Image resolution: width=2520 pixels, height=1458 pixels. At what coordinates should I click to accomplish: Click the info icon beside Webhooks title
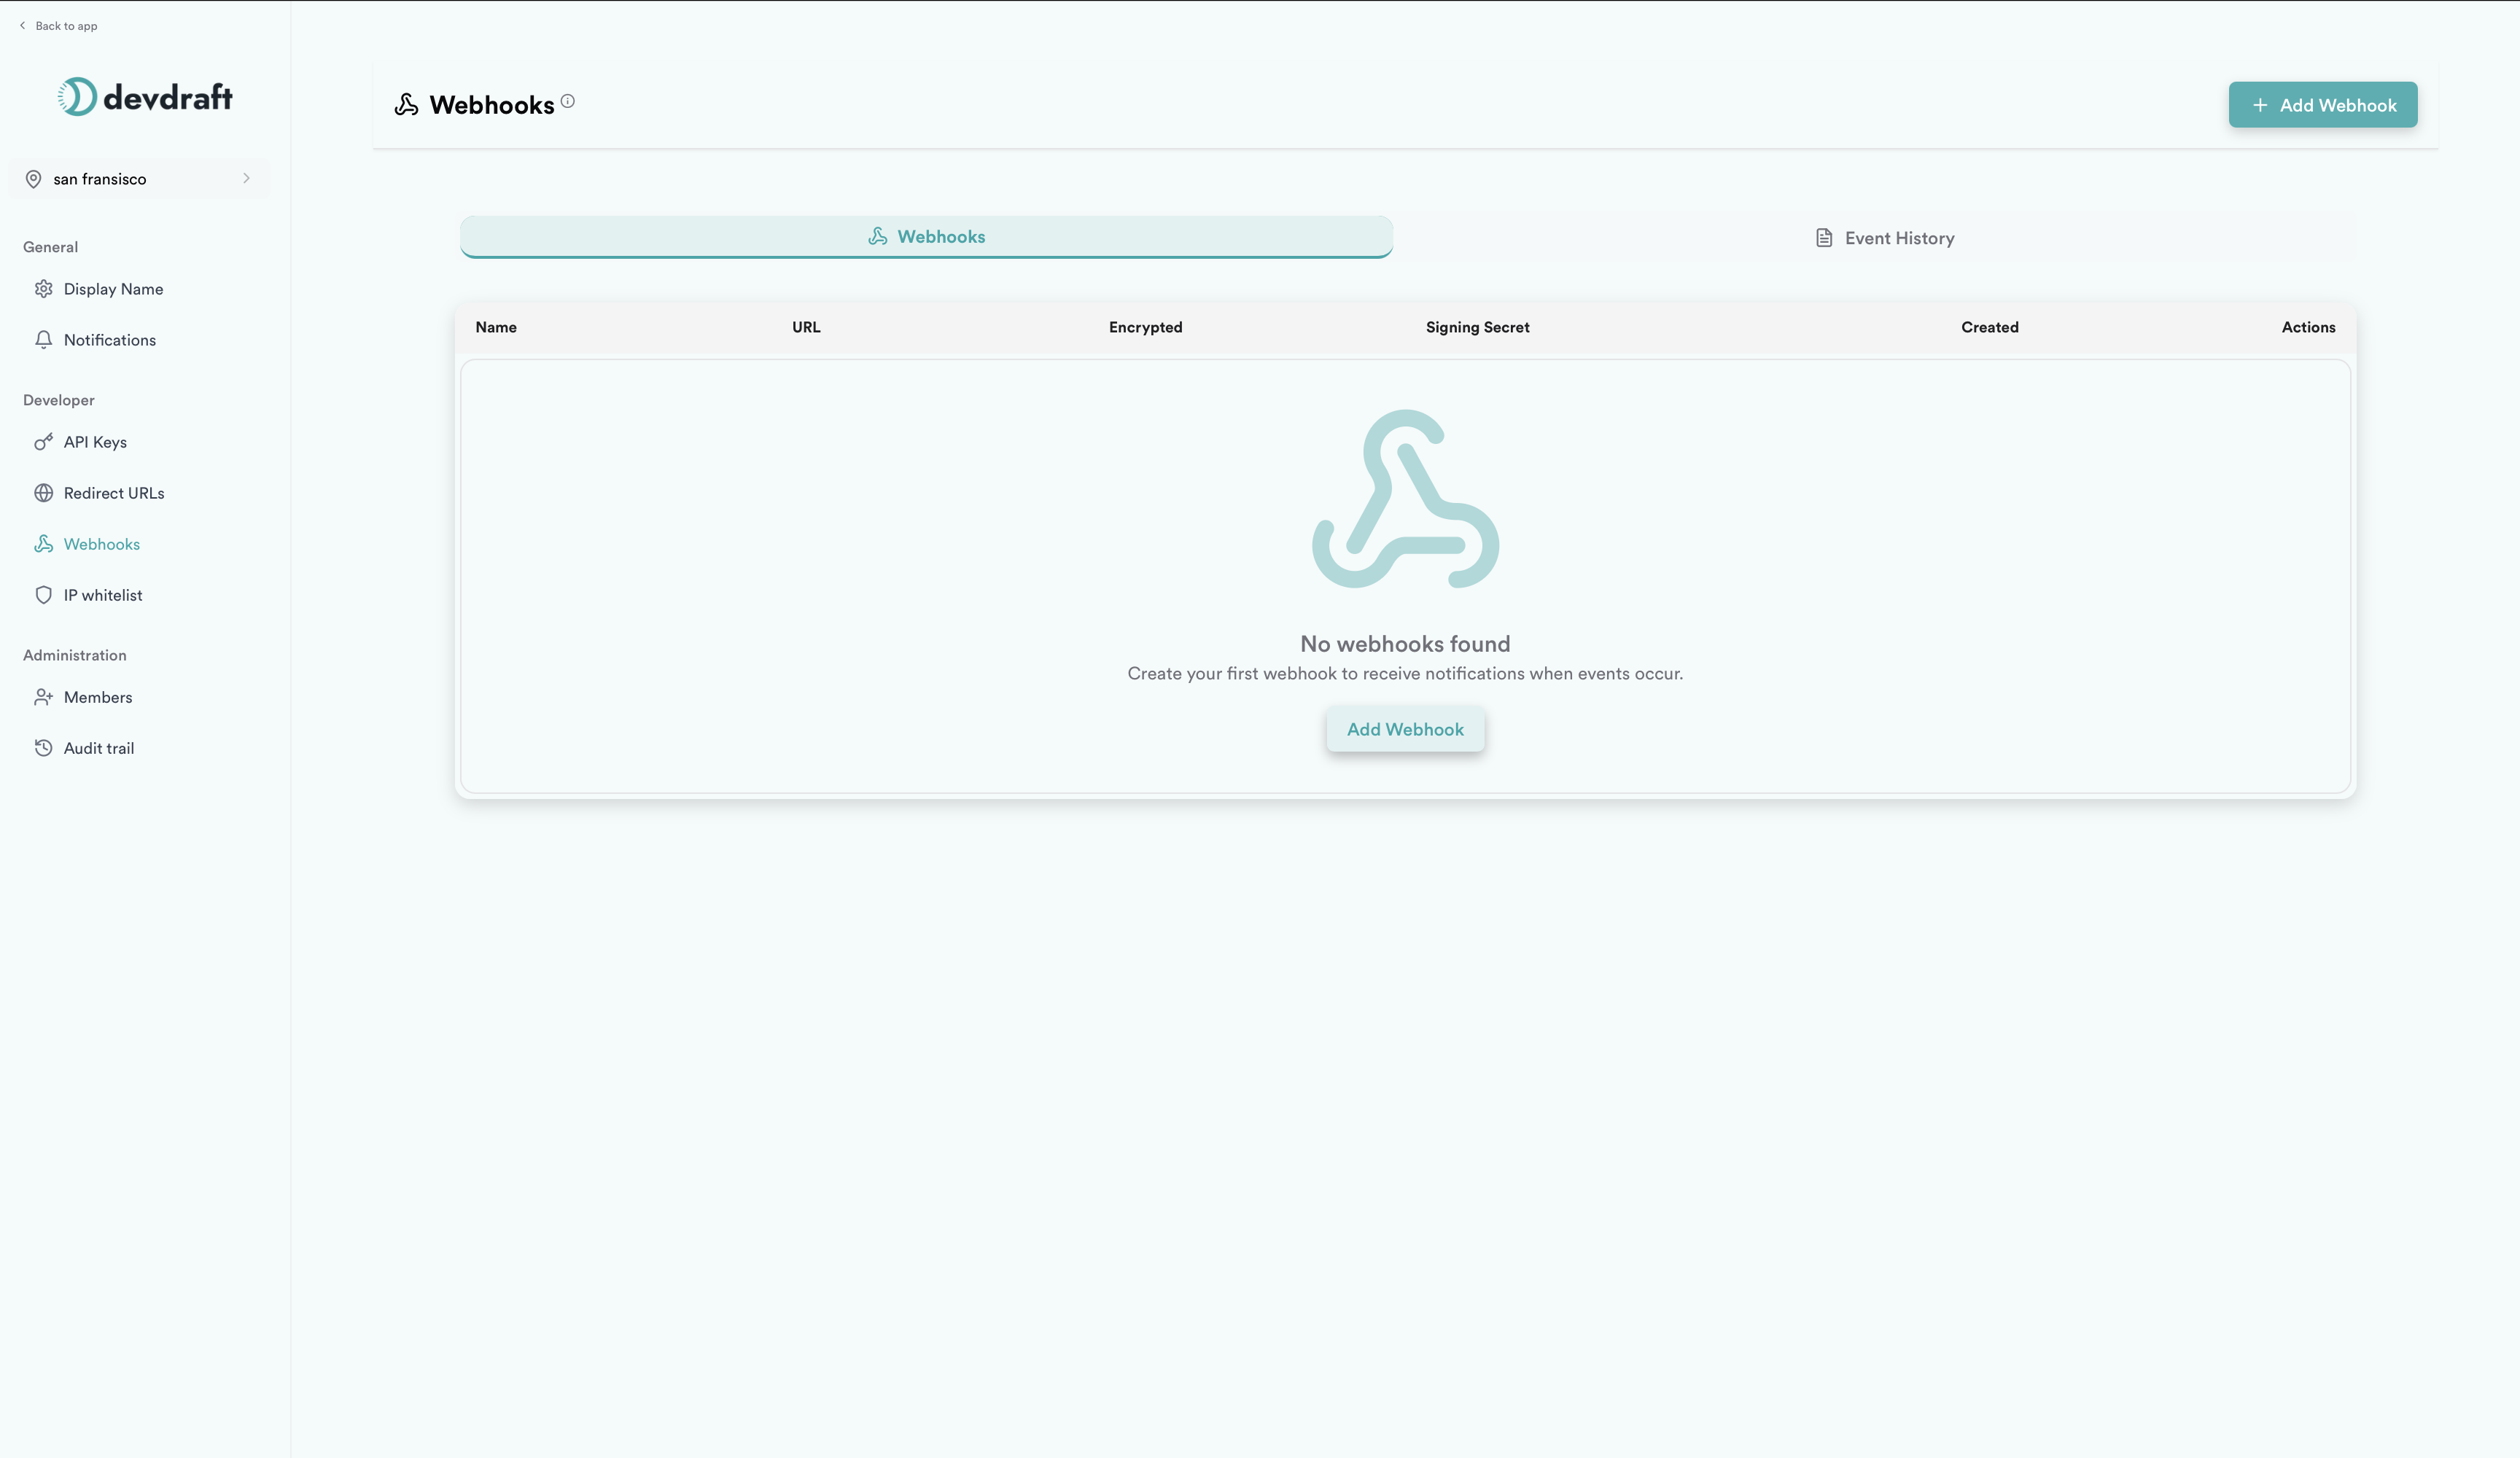pos(567,101)
